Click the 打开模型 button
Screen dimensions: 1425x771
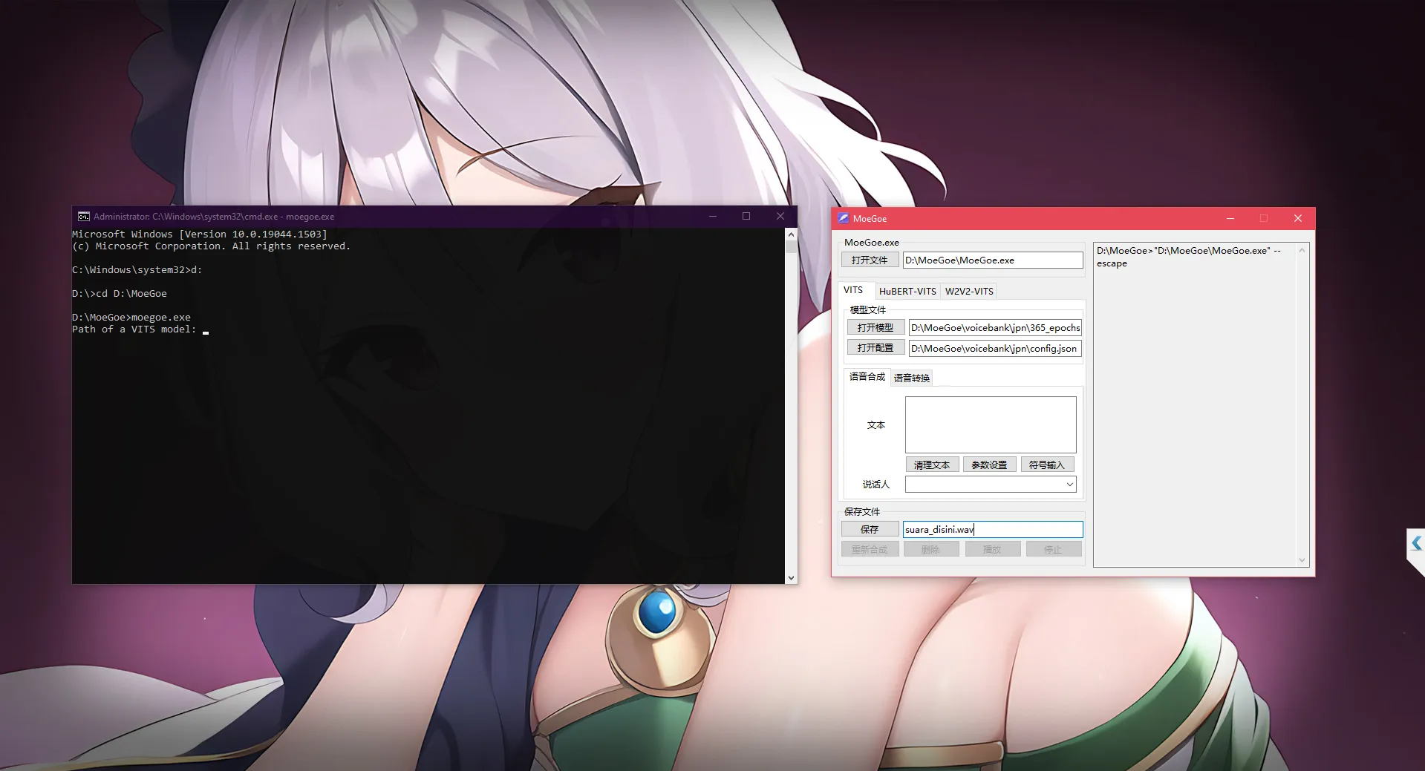click(x=875, y=327)
